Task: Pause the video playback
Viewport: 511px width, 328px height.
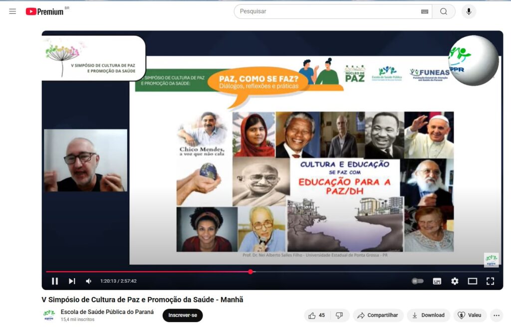Action: pyautogui.click(x=55, y=281)
